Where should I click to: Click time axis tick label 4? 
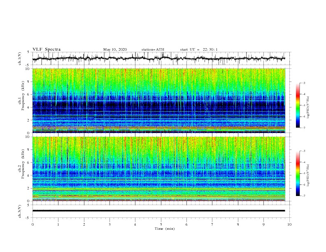pos(135,224)
